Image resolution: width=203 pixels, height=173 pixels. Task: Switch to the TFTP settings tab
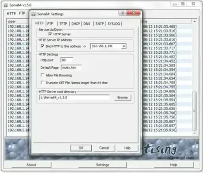pyautogui.click(x=63, y=24)
